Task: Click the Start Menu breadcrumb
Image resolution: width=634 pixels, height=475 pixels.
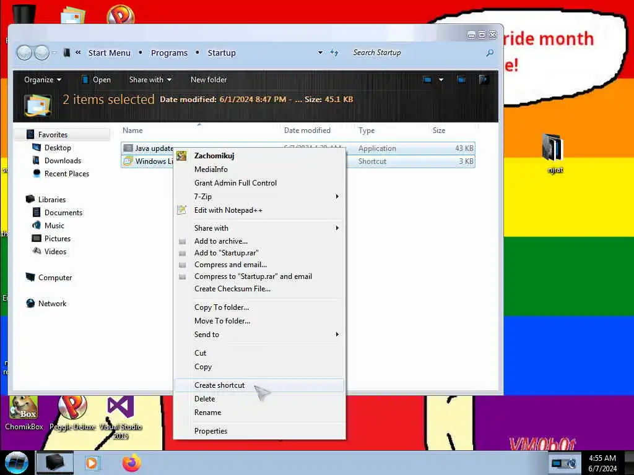Action: (x=110, y=53)
